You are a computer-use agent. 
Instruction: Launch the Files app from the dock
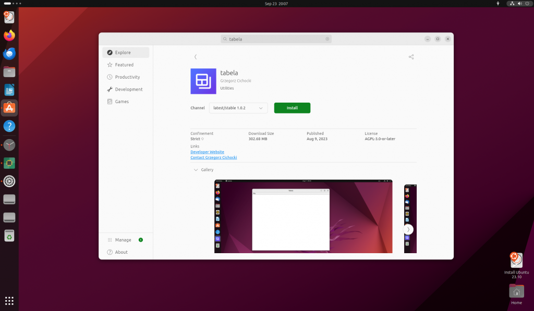click(x=9, y=71)
